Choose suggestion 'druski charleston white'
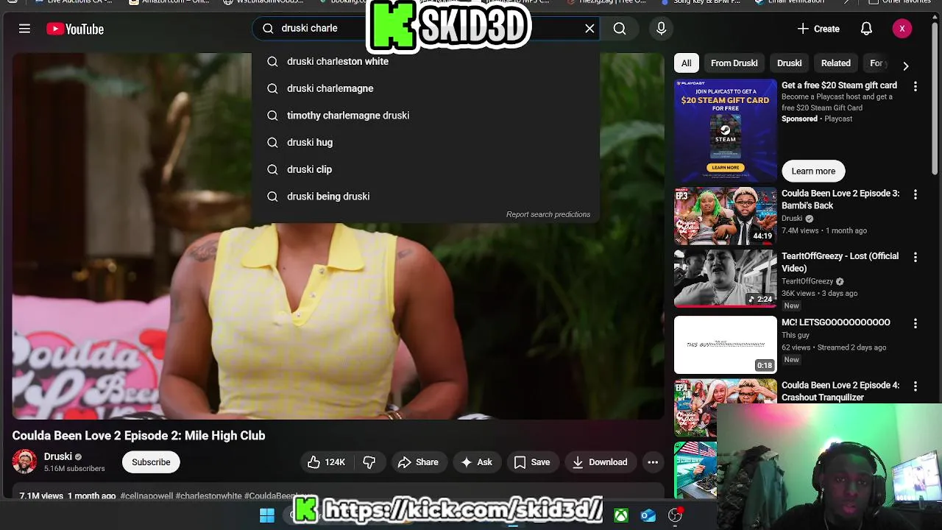Screen dimensions: 942x530 pos(425,61)
